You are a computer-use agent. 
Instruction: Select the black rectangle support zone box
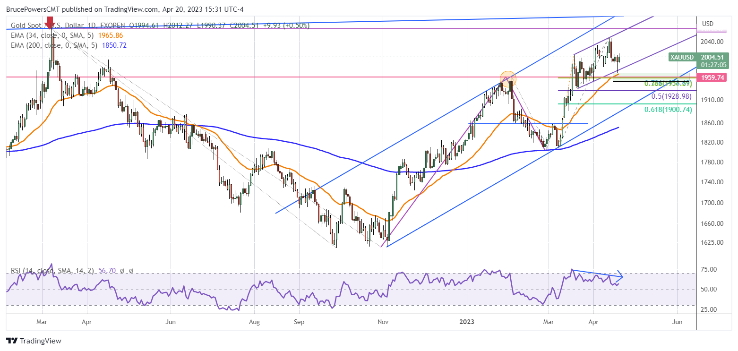pos(651,77)
